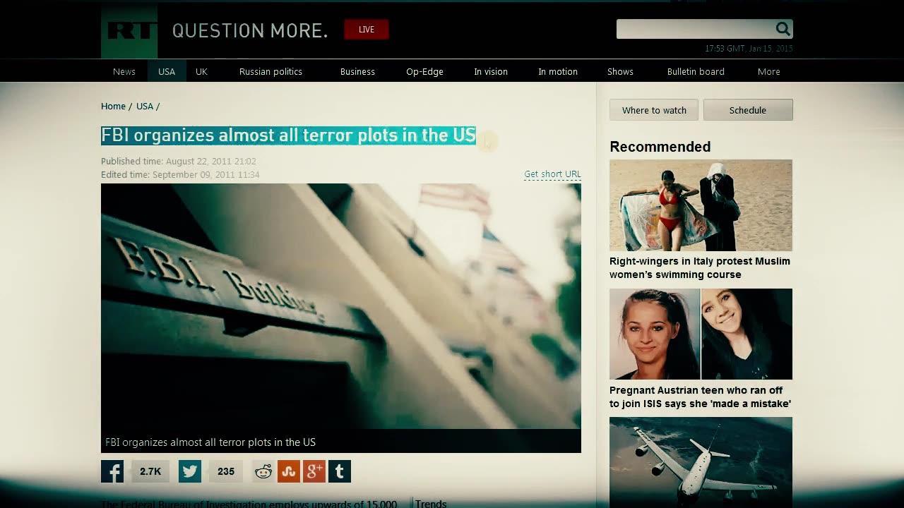The width and height of the screenshot is (904, 508).
Task: Click the QUESTION MORE slogan
Action: tap(250, 30)
